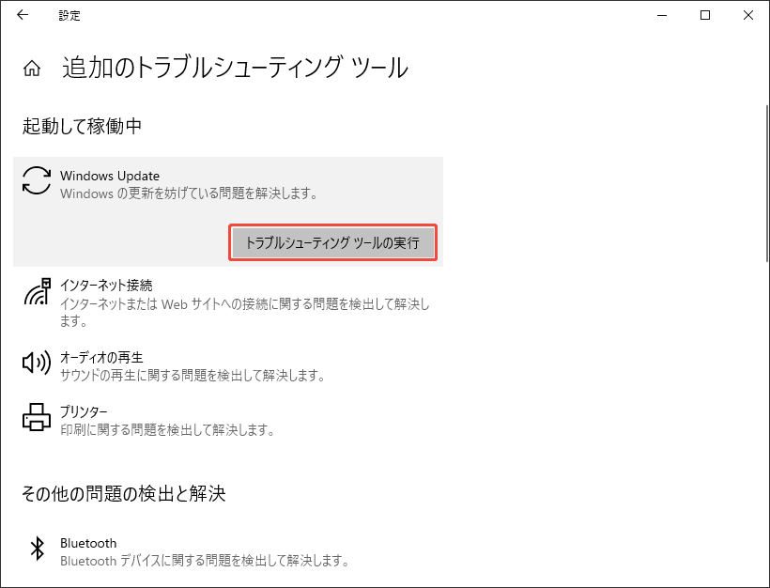Click the Bluetooth デバイス description text
Screen dimensions: 770x588
point(205,561)
